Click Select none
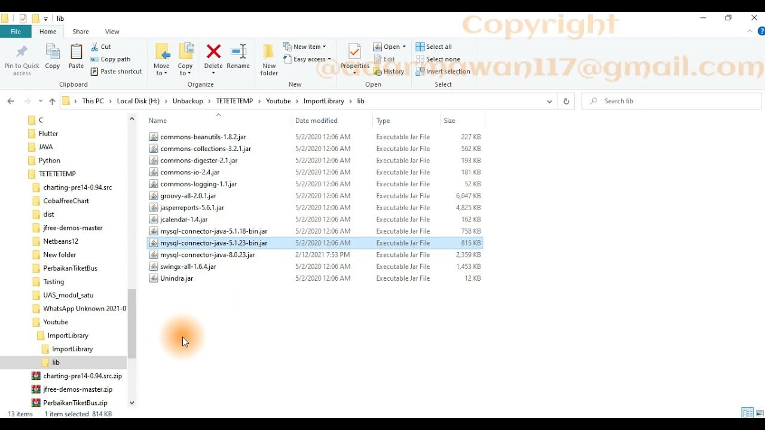The width and height of the screenshot is (765, 430). pos(437,59)
